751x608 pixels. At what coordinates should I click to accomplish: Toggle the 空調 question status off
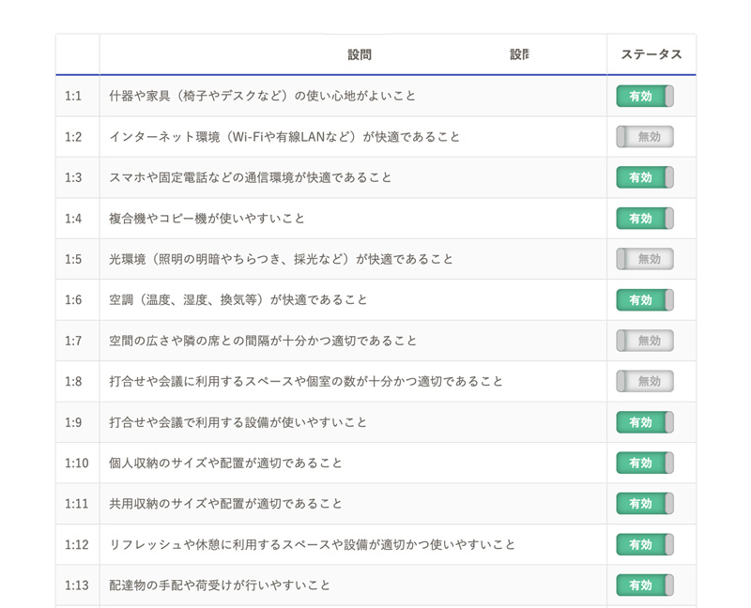point(645,300)
